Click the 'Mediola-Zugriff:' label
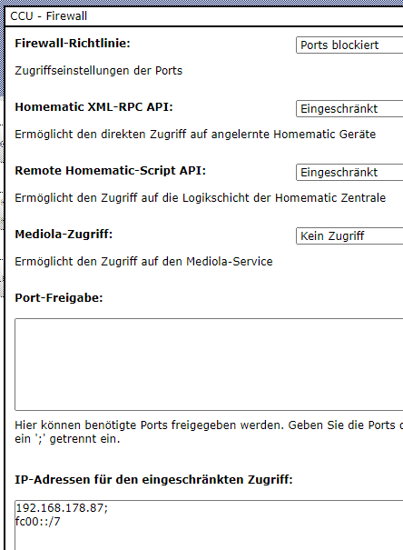 click(x=64, y=234)
